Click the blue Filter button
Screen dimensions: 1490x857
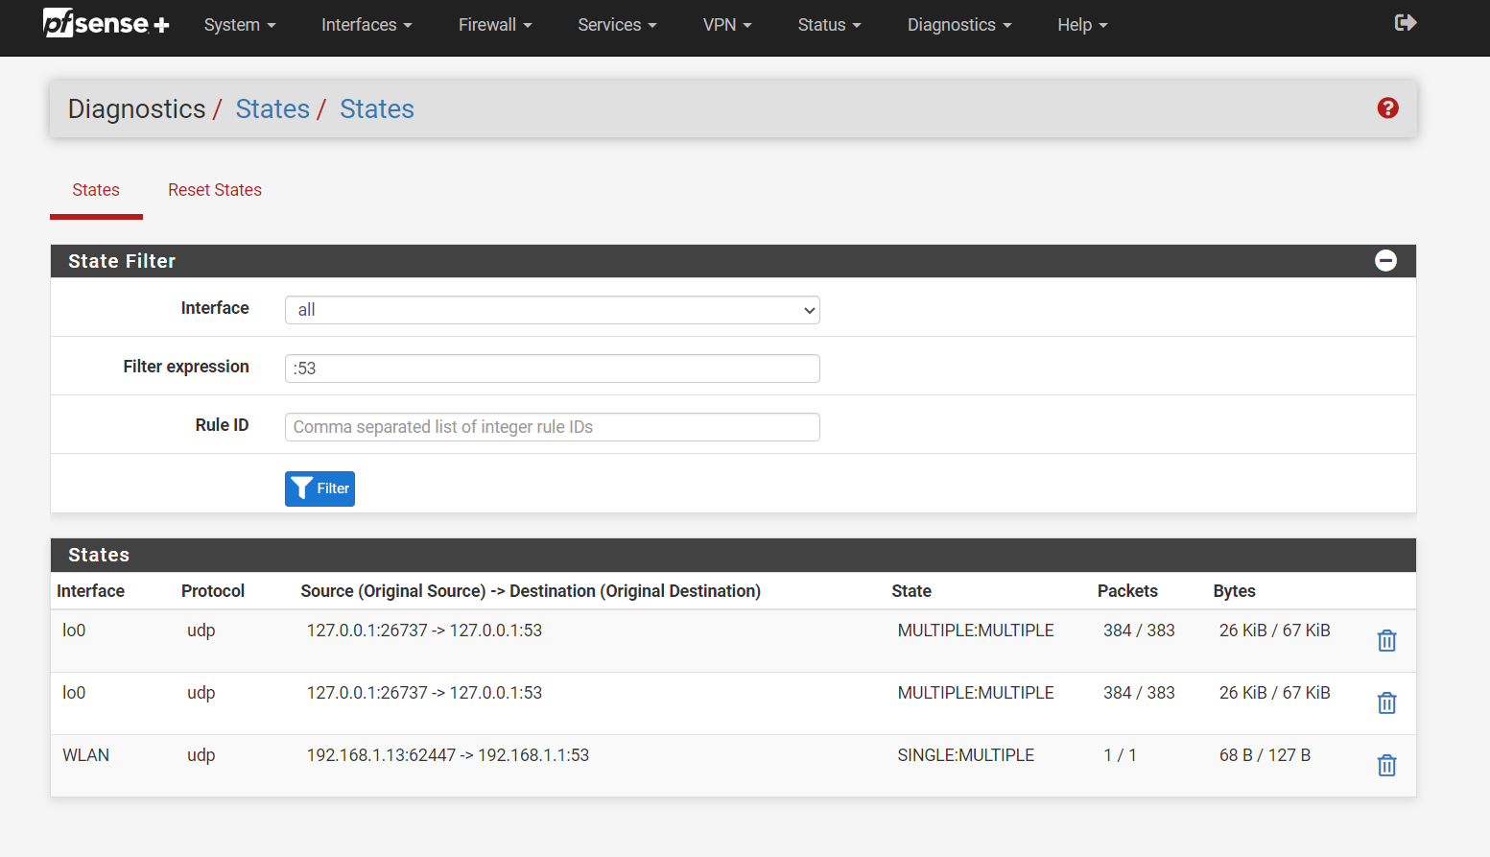click(319, 488)
